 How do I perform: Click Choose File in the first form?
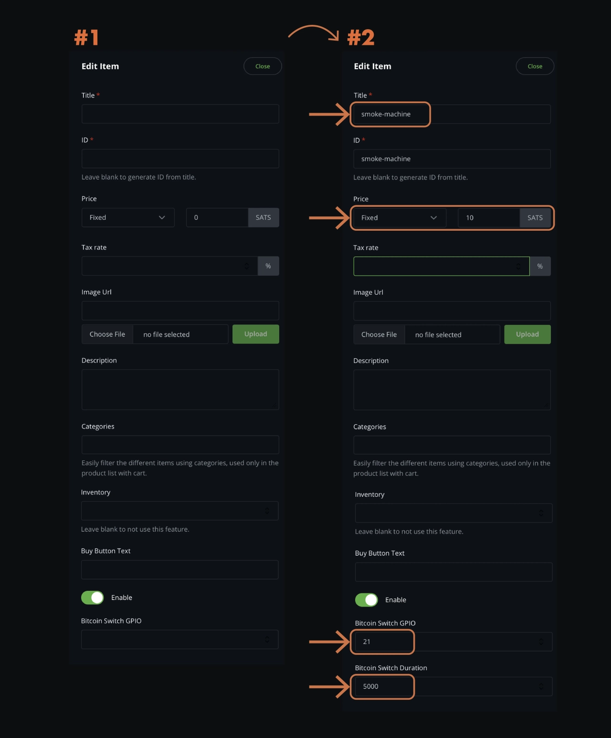point(107,334)
